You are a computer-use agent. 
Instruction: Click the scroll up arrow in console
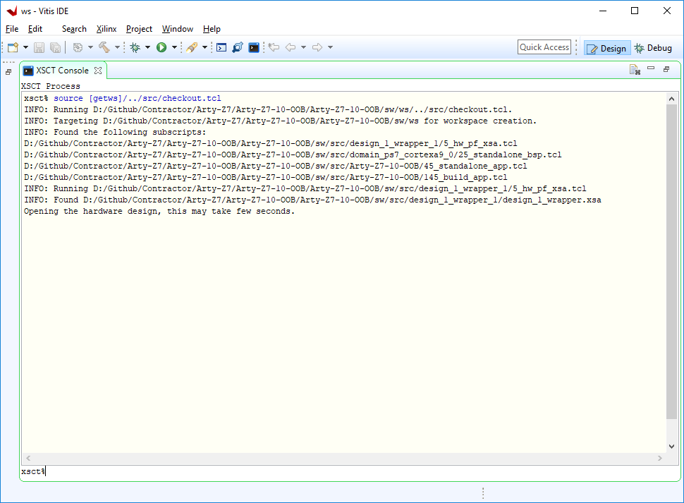(672, 99)
